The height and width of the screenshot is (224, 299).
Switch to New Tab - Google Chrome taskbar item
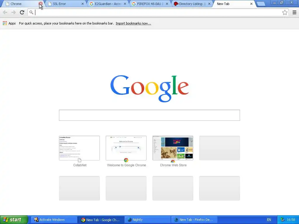click(x=101, y=220)
